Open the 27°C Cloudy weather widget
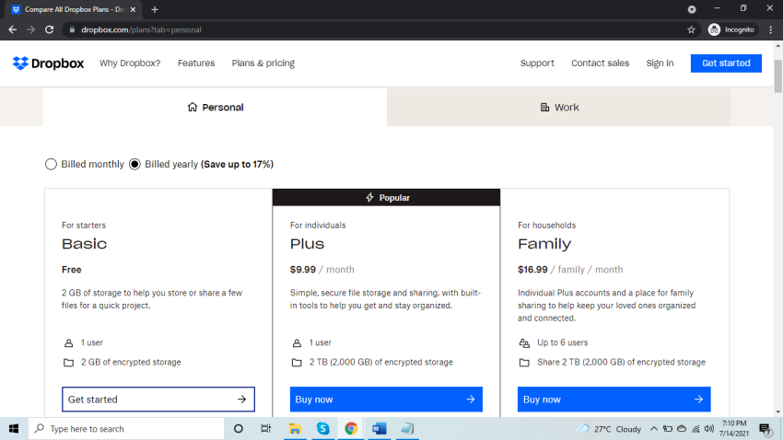This screenshot has height=440, width=783. tap(609, 429)
